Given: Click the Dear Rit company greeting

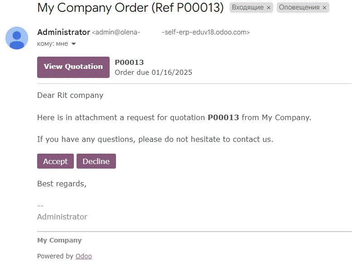Looking at the screenshot, I should 70,95.
